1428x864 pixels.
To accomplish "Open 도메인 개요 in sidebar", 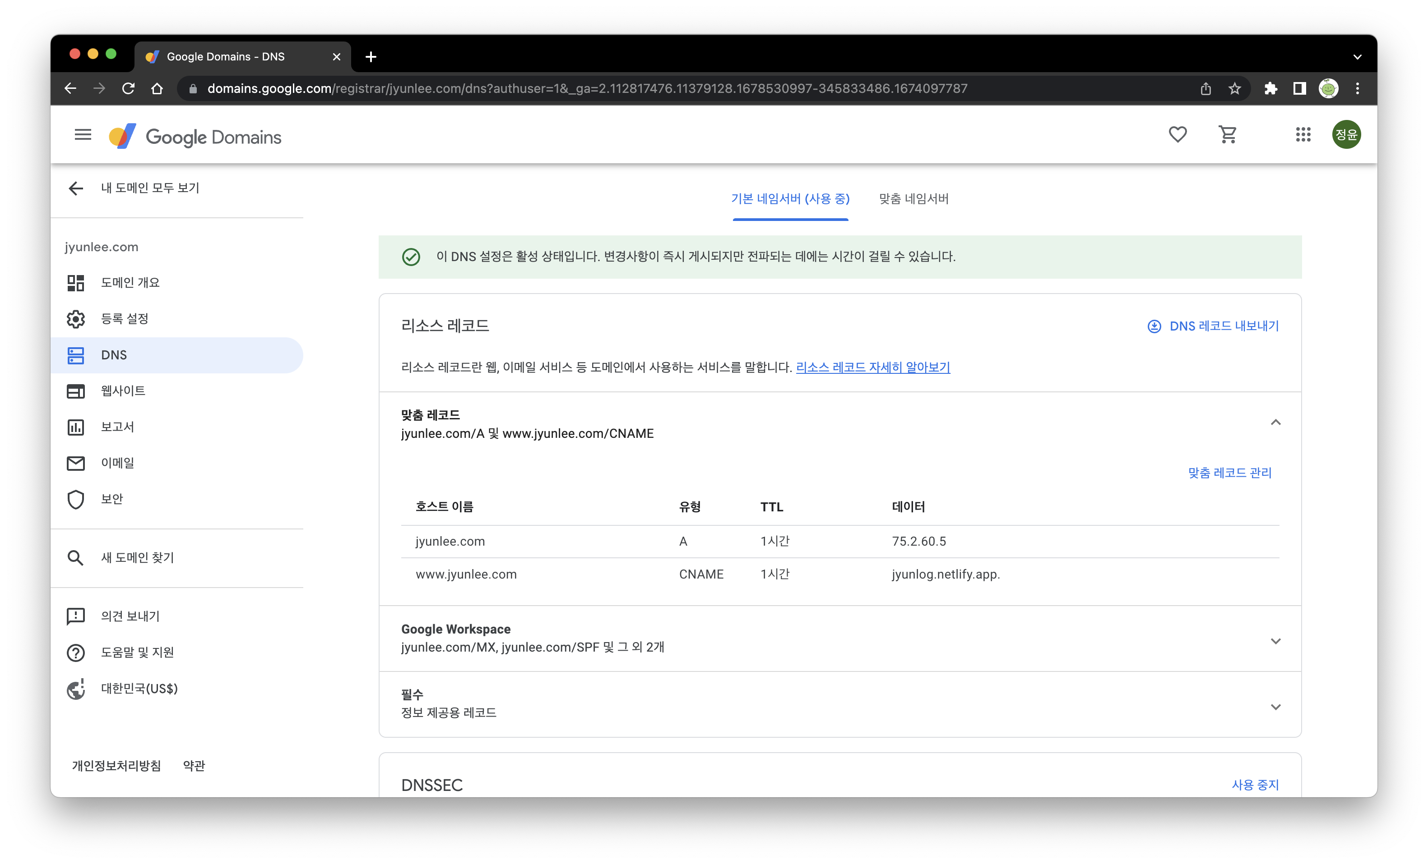I will click(x=177, y=283).
